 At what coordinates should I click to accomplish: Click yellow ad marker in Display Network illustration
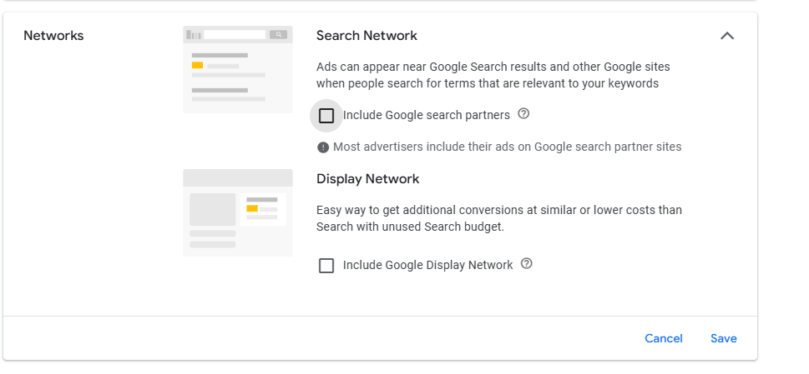point(252,208)
